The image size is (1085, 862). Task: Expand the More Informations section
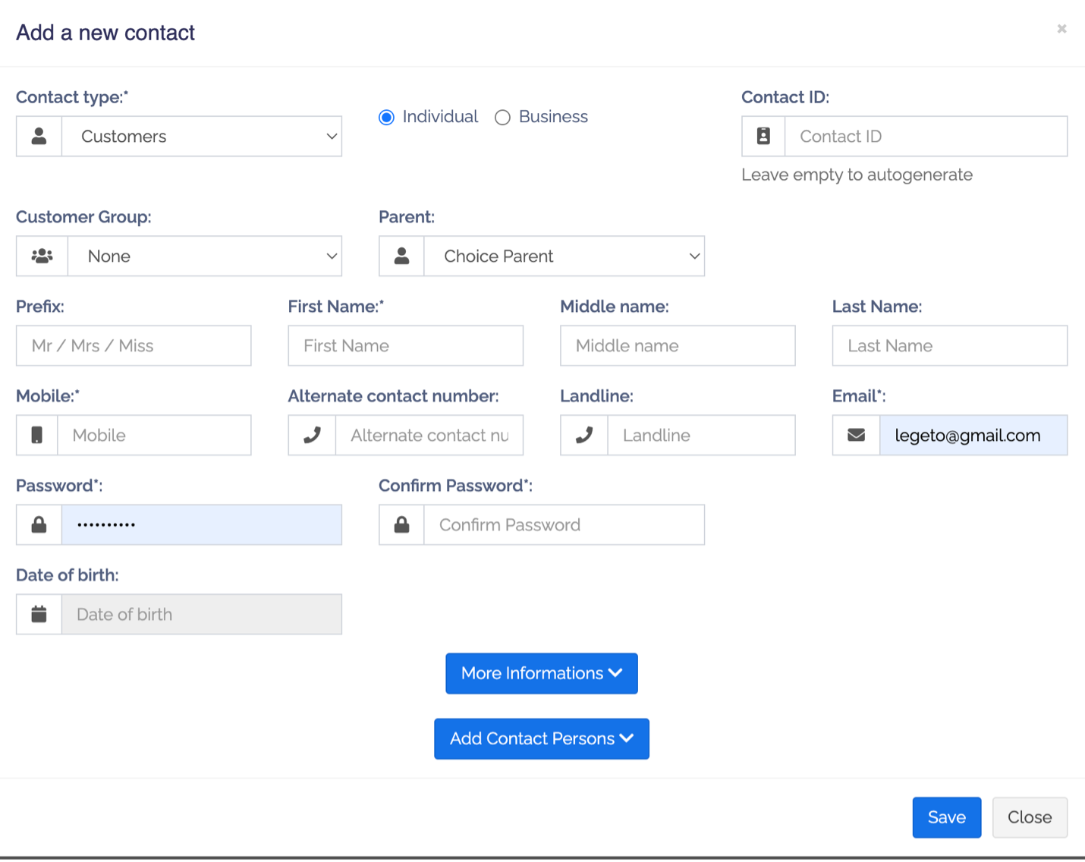click(541, 674)
